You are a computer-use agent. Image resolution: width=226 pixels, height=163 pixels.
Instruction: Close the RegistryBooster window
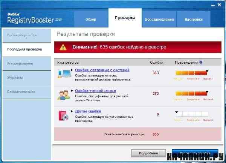click(219, 5)
